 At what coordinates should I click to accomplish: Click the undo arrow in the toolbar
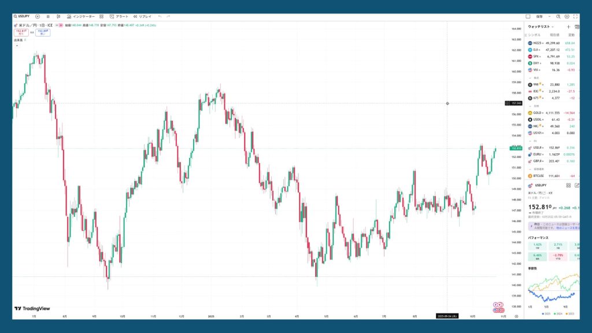click(160, 17)
